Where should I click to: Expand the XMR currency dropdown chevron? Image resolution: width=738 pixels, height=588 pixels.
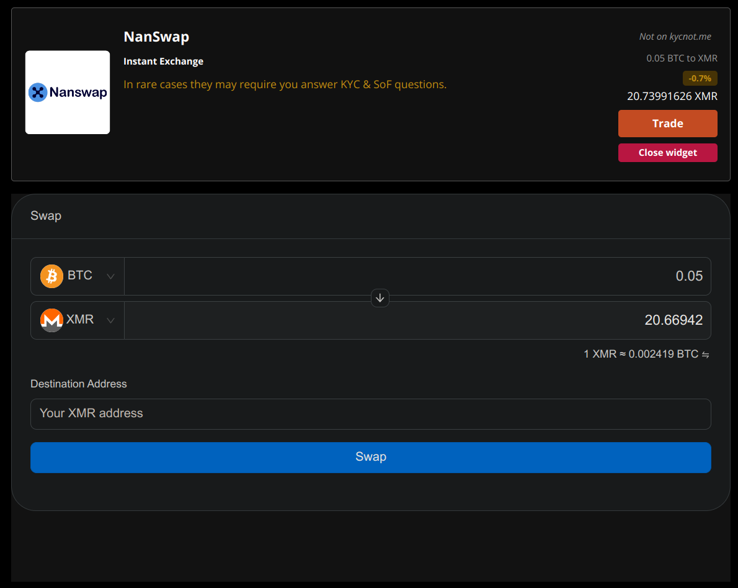(110, 321)
